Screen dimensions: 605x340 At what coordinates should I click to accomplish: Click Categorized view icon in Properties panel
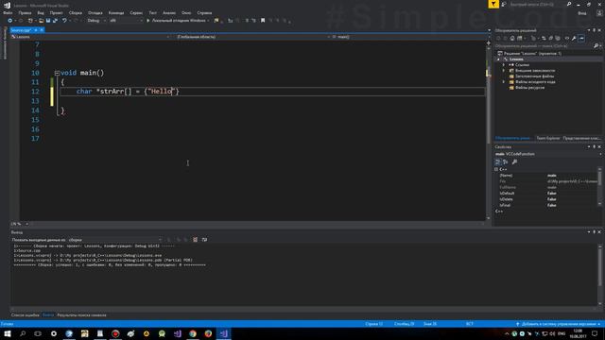pyautogui.click(x=498, y=161)
